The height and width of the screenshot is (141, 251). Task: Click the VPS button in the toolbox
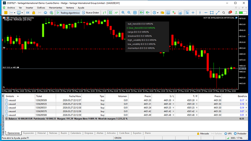click(228, 133)
